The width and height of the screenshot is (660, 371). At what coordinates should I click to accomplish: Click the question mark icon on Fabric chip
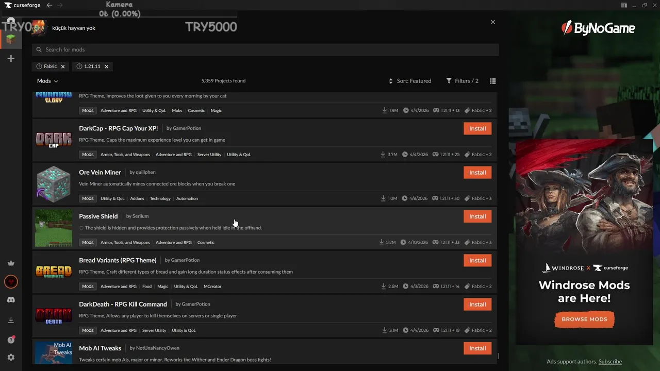pos(39,66)
